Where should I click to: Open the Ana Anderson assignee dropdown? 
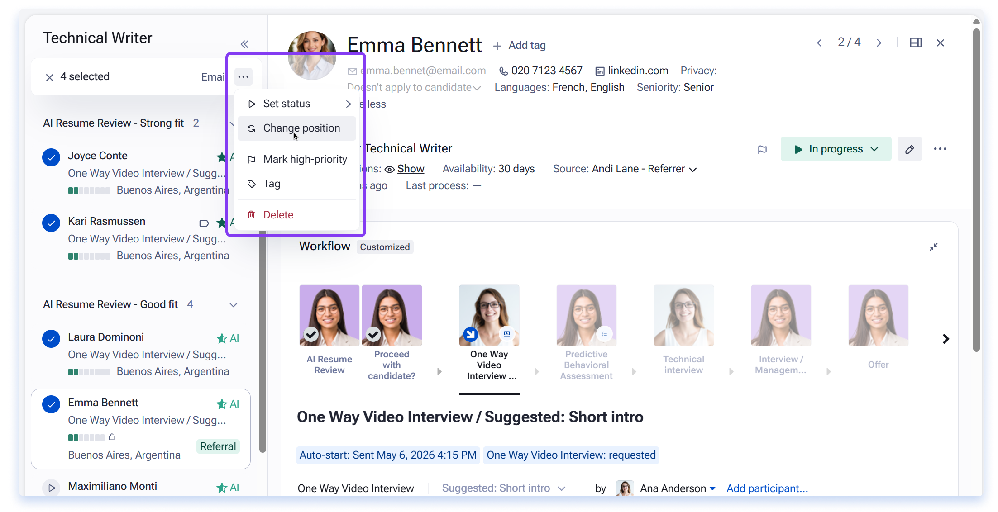coord(678,488)
